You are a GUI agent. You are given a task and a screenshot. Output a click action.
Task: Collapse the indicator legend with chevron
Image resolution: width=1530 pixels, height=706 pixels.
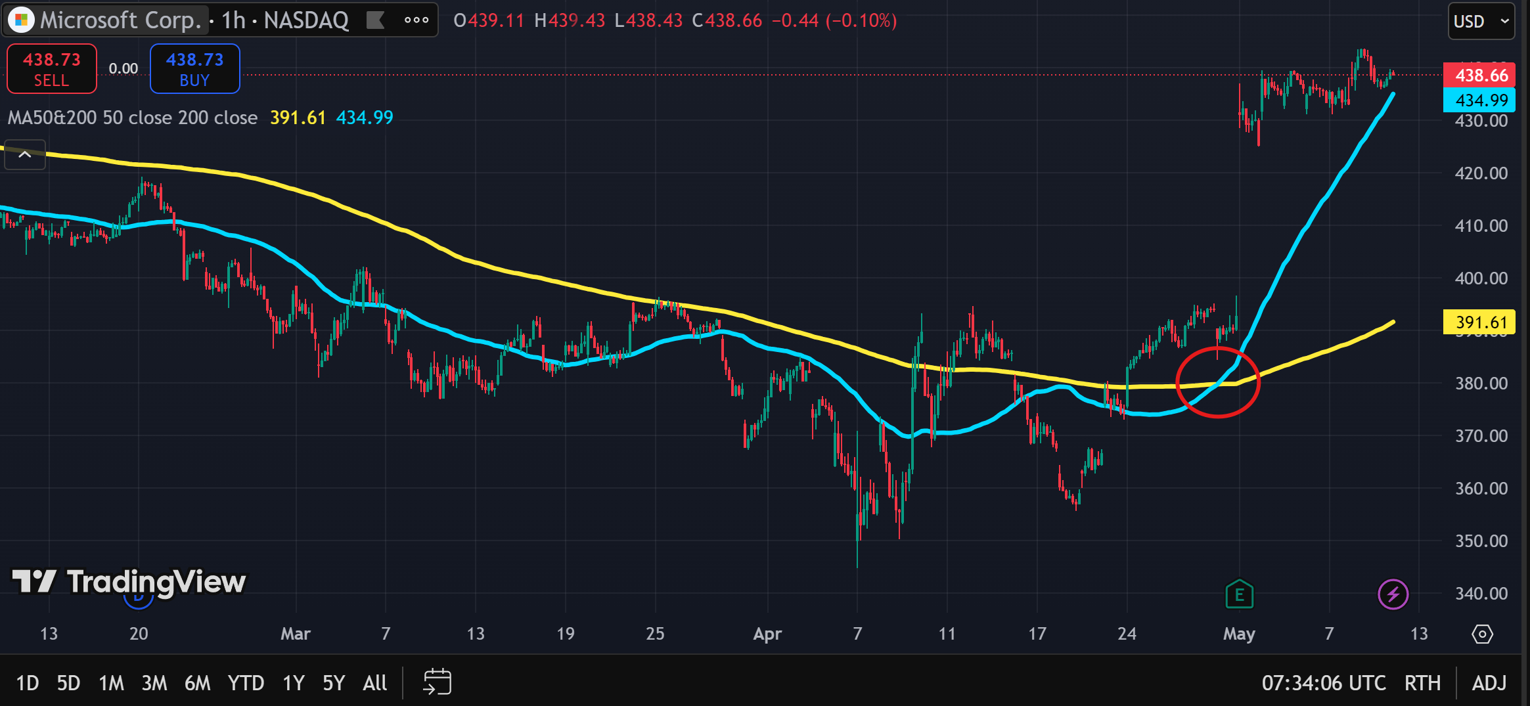25,155
